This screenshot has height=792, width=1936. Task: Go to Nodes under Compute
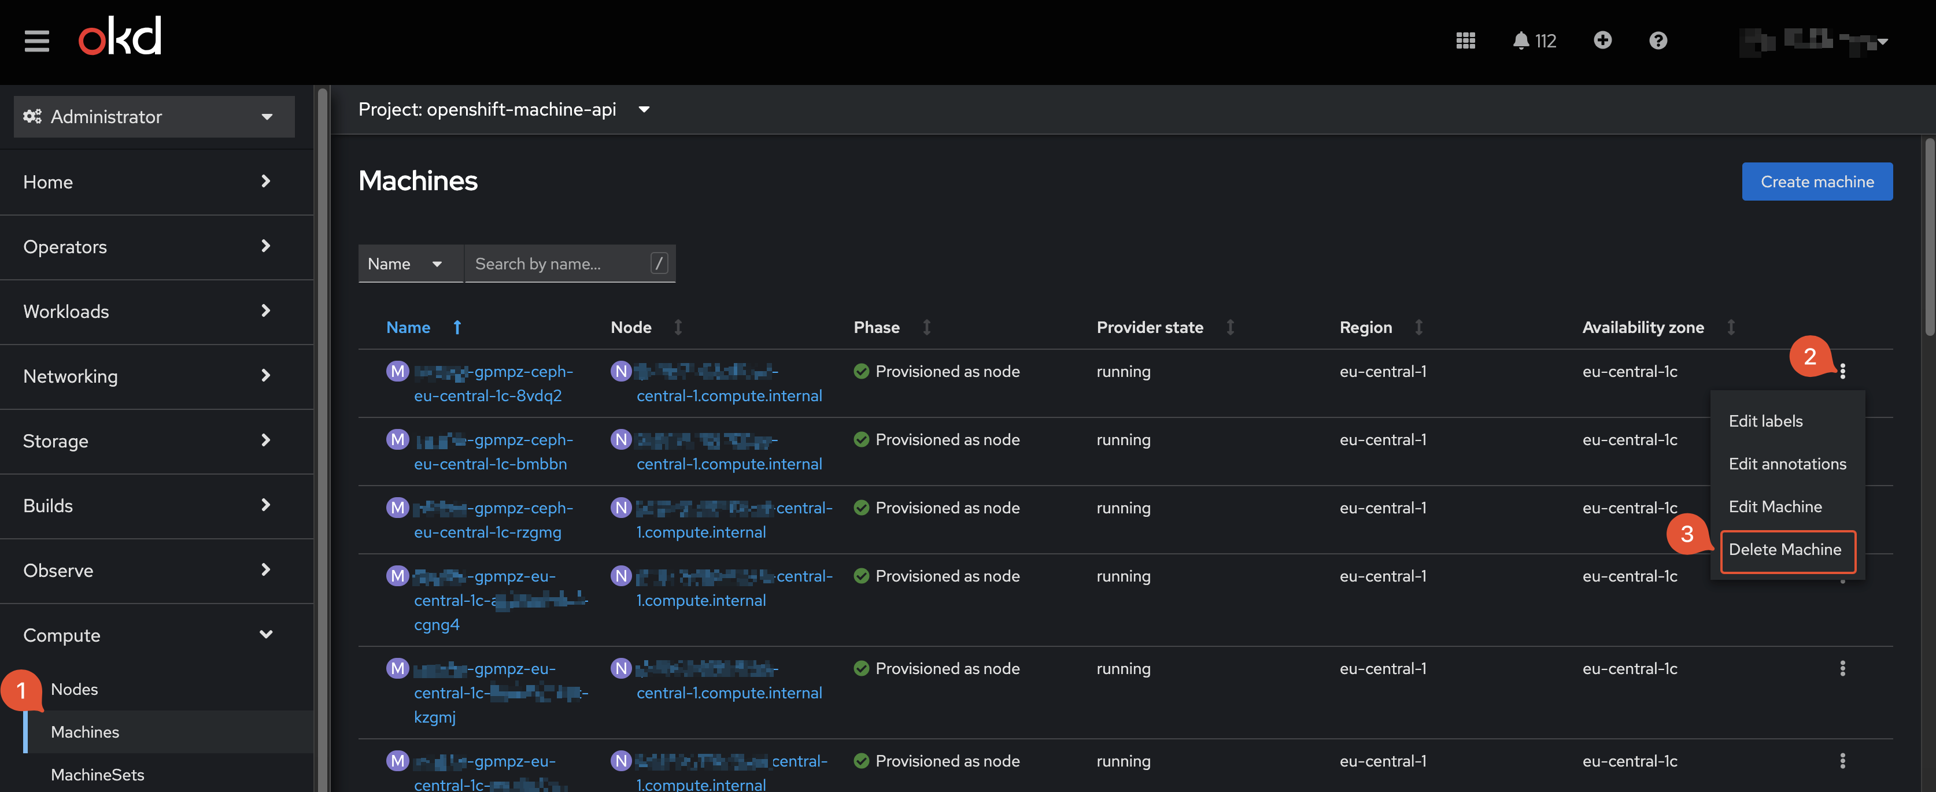click(x=73, y=689)
